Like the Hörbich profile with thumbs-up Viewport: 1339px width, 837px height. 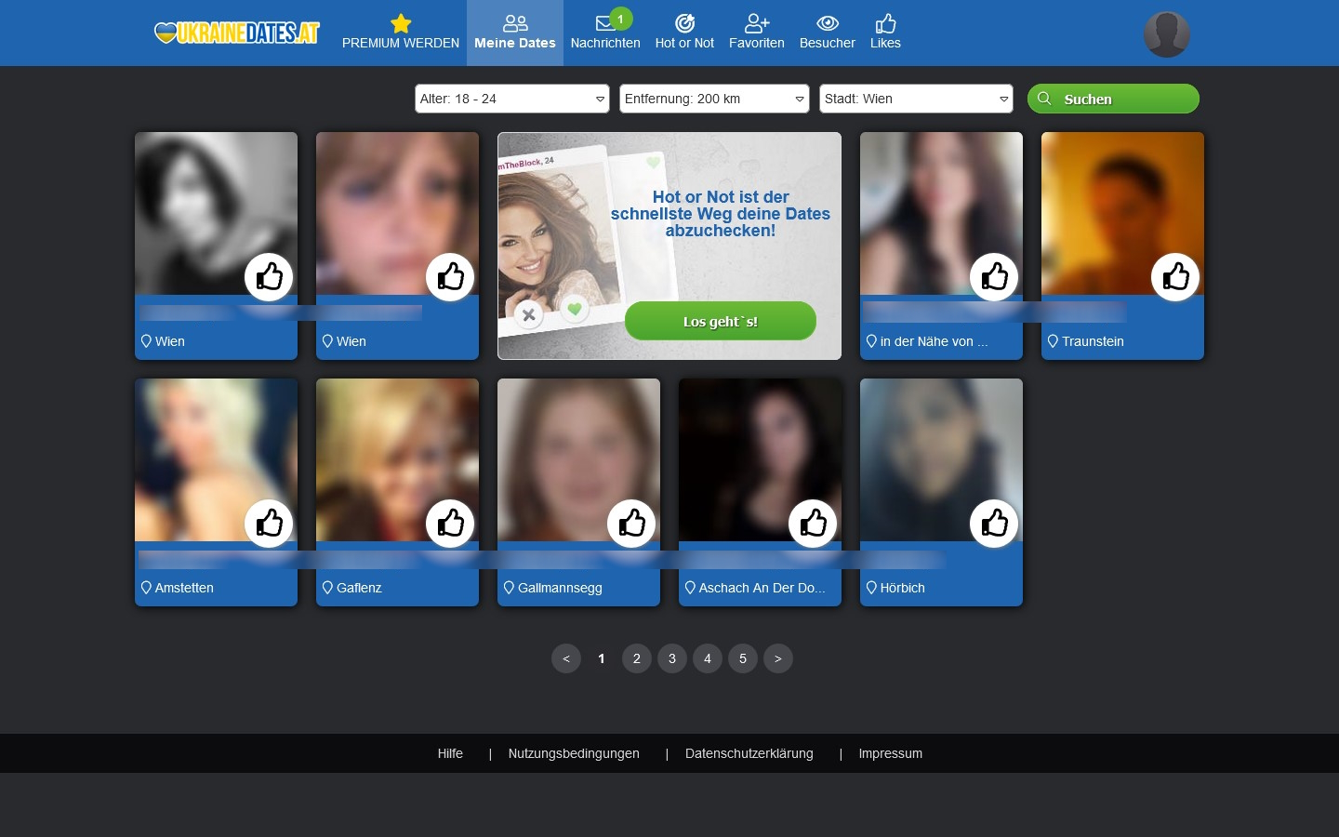(994, 524)
